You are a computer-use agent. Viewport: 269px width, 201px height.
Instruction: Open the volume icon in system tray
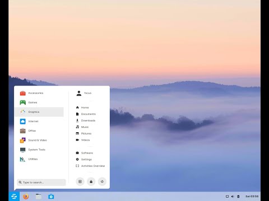pyautogui.click(x=233, y=197)
